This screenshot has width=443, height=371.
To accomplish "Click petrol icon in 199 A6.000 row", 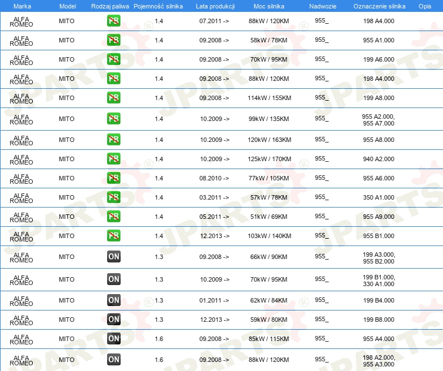I will [x=113, y=59].
